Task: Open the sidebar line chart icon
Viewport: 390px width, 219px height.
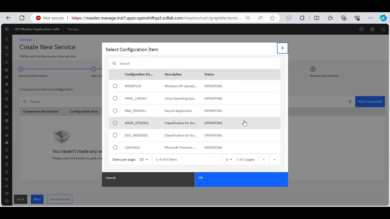Action: coord(7,106)
